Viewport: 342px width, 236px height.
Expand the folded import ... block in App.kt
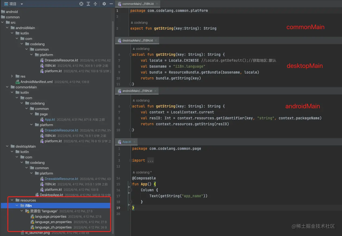(150, 161)
